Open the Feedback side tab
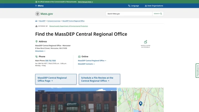 click(x=197, y=71)
